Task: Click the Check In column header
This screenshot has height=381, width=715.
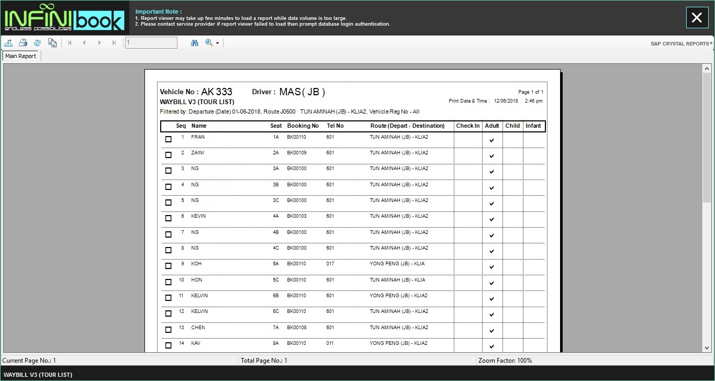Action: (468, 126)
